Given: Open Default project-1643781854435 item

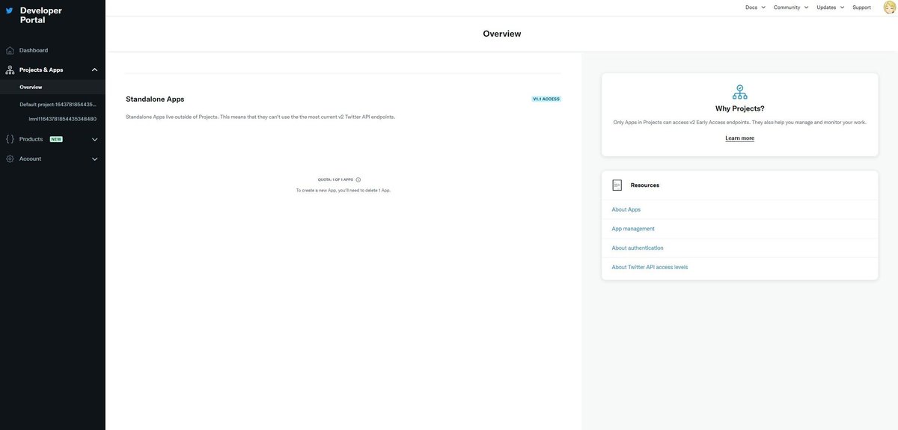Looking at the screenshot, I should pyautogui.click(x=58, y=105).
